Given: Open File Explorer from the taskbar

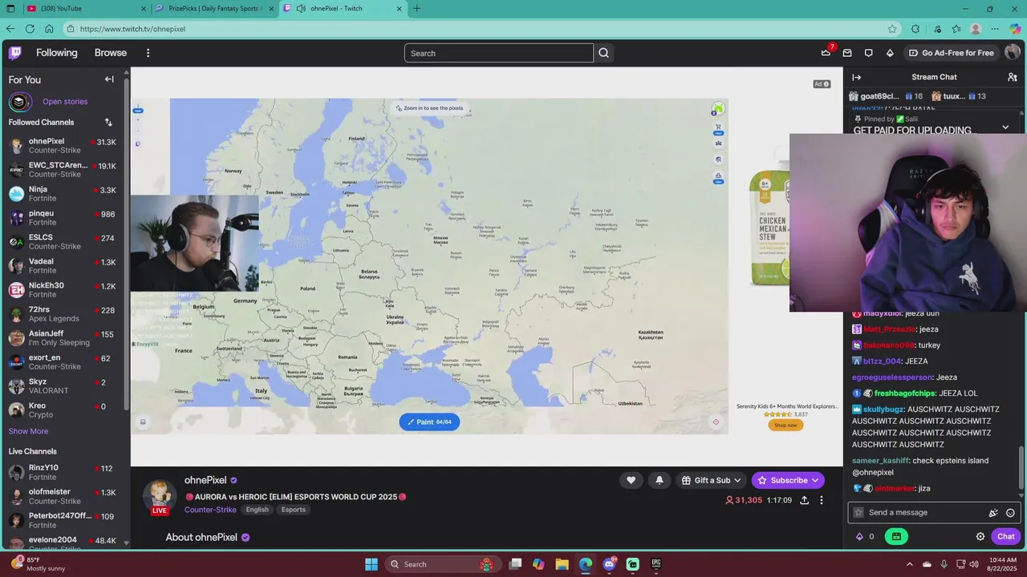Looking at the screenshot, I should pos(562,564).
